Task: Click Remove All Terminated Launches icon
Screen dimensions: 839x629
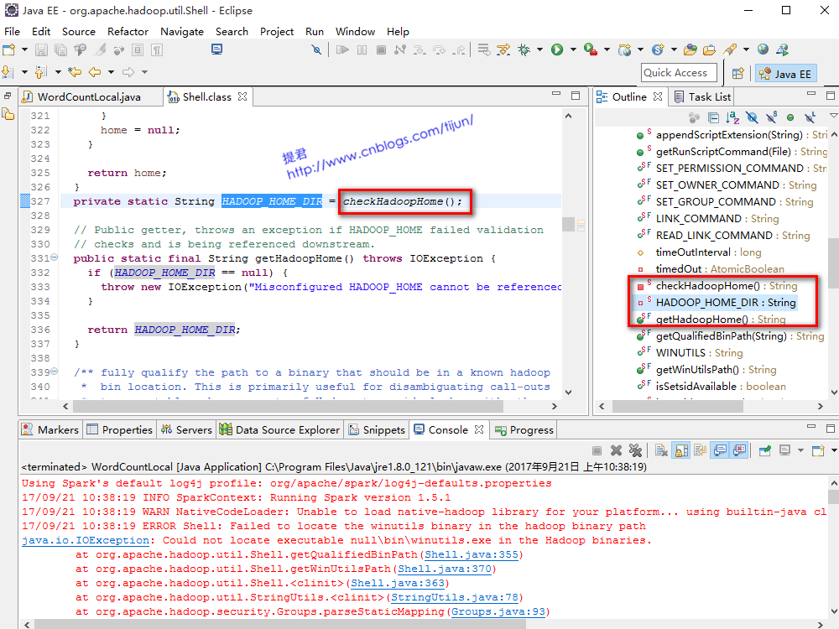Action: (x=636, y=451)
